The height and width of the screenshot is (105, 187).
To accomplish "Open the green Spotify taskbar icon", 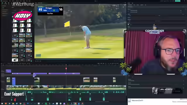I will pyautogui.click(x=46, y=104).
